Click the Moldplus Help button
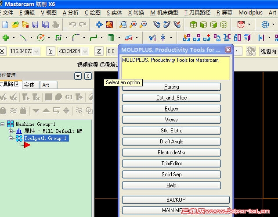278x217 pixels. [171, 185]
